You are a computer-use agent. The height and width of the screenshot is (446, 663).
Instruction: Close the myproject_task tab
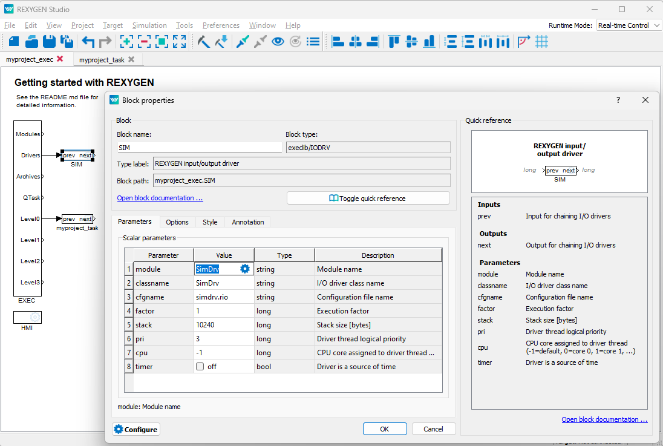[131, 59]
